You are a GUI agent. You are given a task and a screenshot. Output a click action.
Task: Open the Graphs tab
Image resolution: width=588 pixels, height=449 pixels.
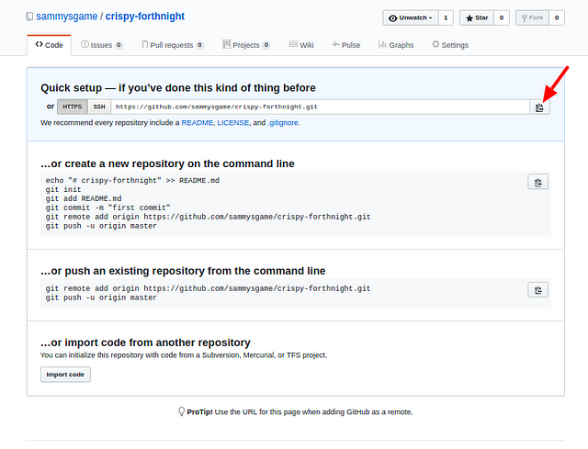(396, 45)
